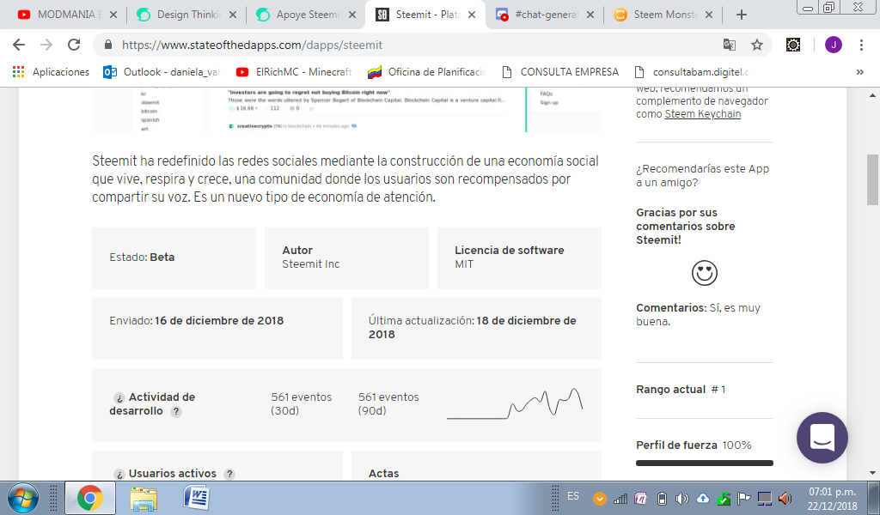Viewport: 880px width, 515px height.
Task: Click the padlock site security icon
Action: pyautogui.click(x=109, y=45)
